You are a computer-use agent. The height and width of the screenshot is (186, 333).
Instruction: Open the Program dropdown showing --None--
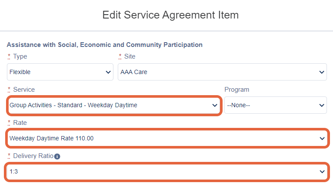pos(276,105)
